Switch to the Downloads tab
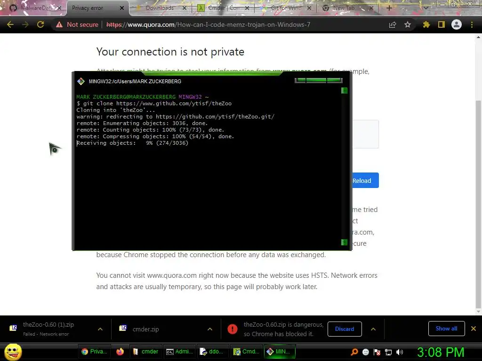The image size is (482, 361). pyautogui.click(x=160, y=8)
